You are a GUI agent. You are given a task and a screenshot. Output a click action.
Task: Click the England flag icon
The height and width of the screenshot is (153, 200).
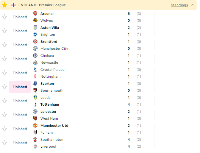(13, 5)
